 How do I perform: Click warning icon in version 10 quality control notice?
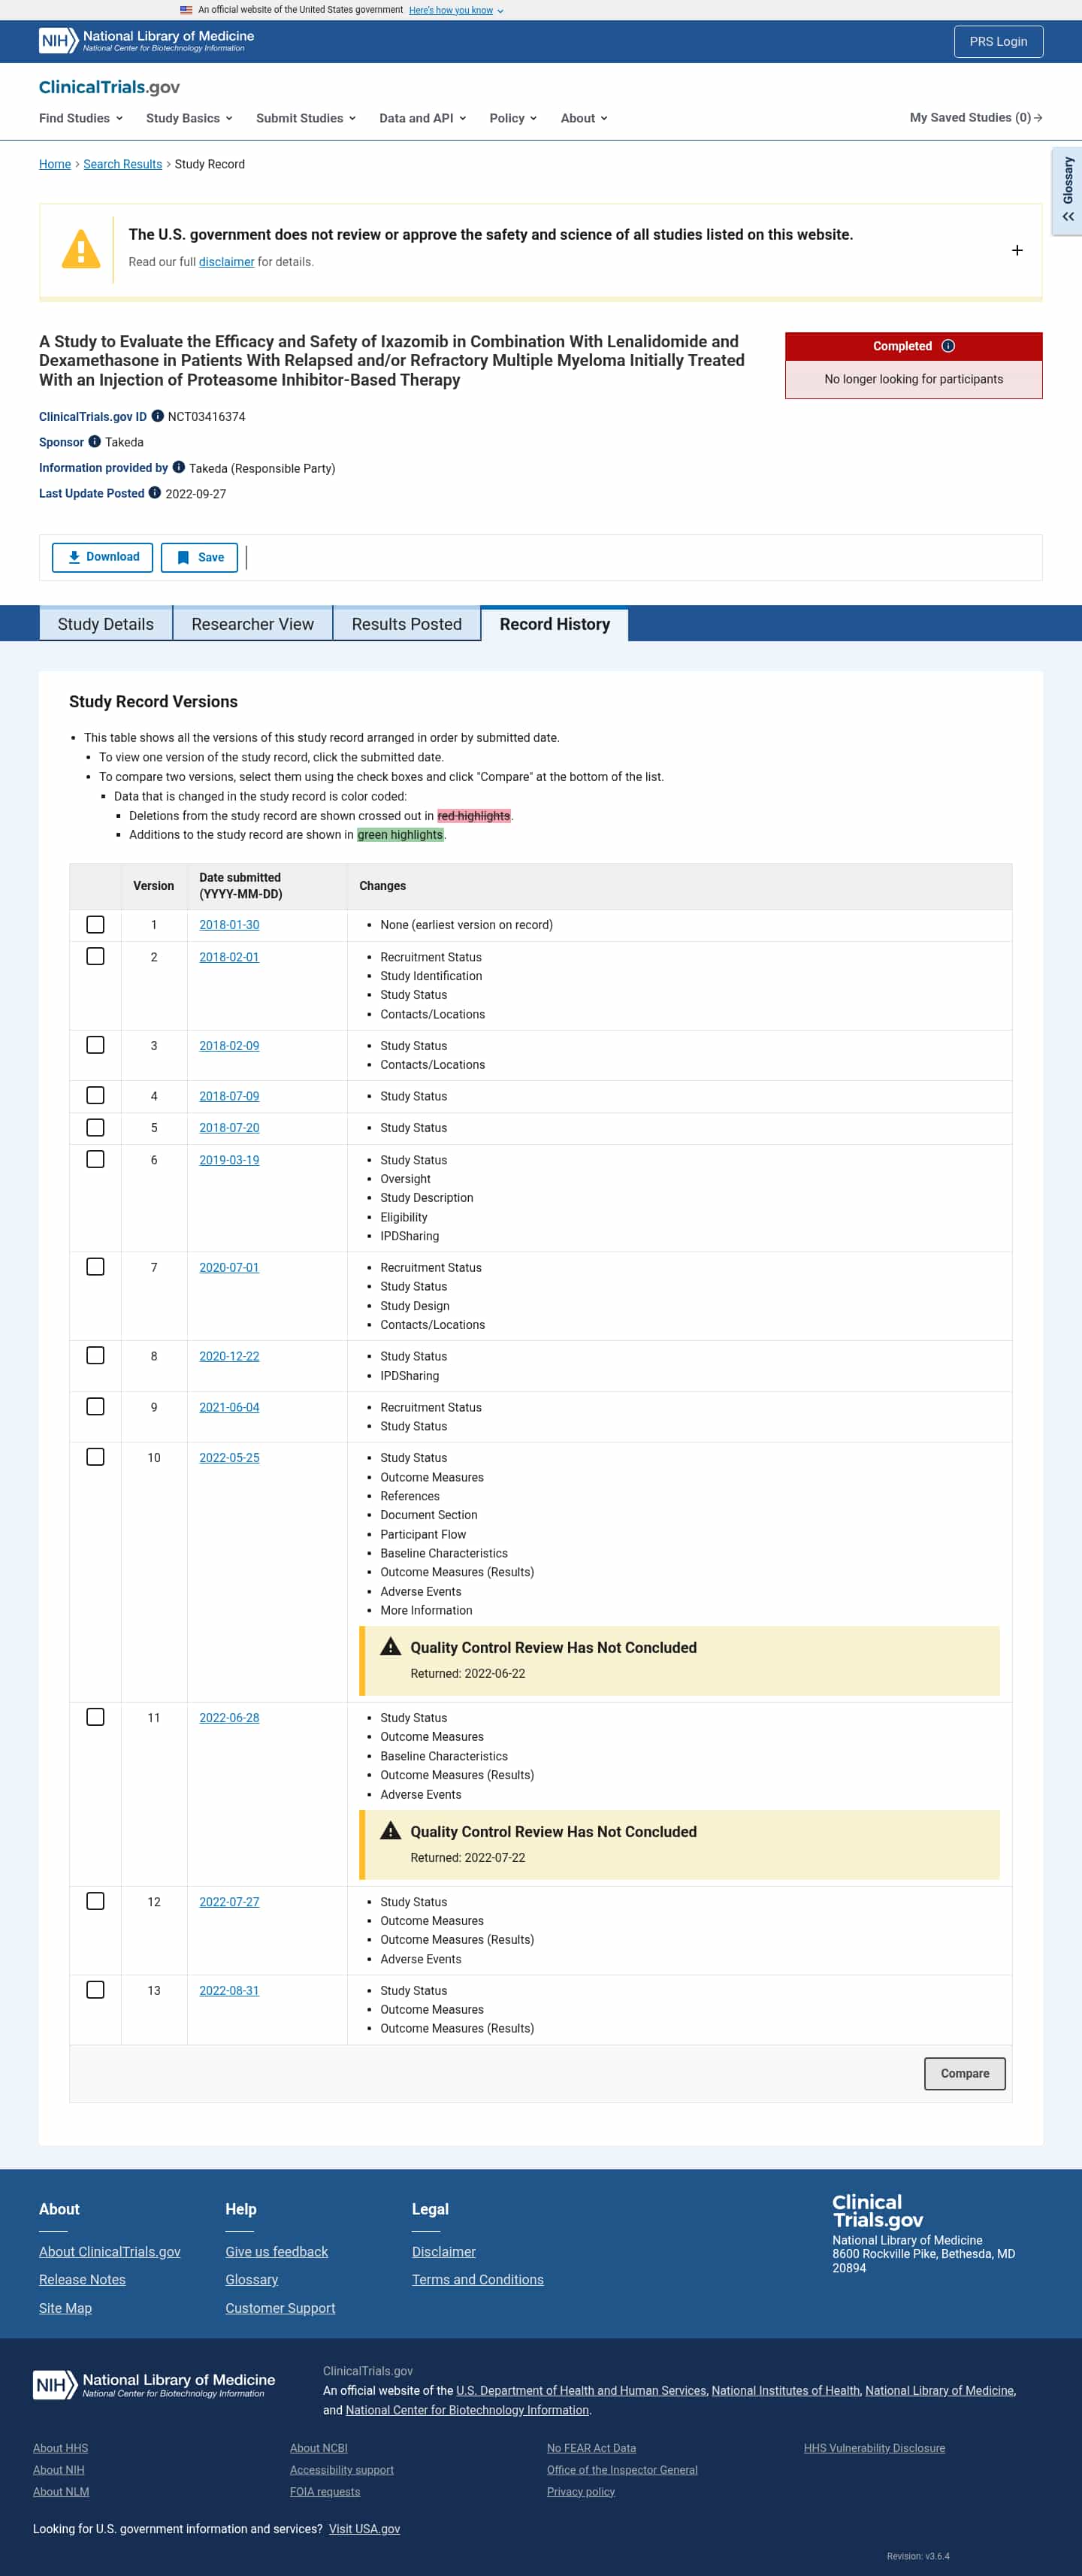391,1646
